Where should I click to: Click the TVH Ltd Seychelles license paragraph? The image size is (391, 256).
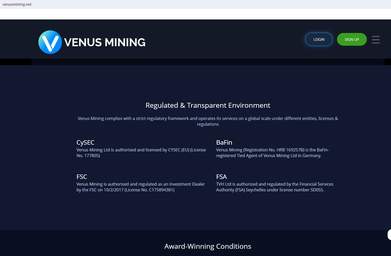tap(275, 187)
